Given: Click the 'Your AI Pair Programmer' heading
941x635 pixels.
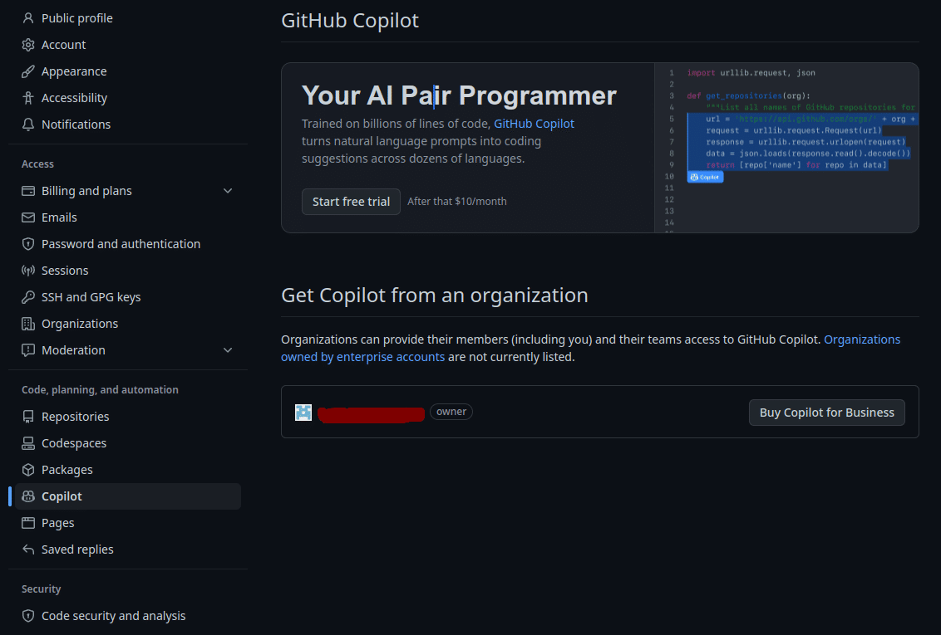Looking at the screenshot, I should tap(459, 95).
